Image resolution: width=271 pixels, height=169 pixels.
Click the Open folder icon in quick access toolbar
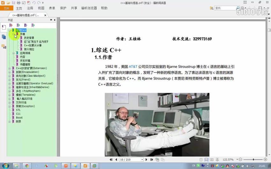click(x=8, y=3)
